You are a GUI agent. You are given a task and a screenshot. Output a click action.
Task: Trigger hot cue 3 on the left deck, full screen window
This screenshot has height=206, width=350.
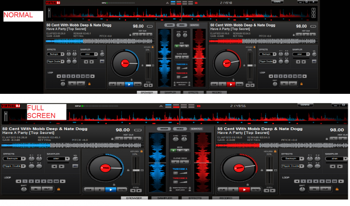[x=137, y=139]
